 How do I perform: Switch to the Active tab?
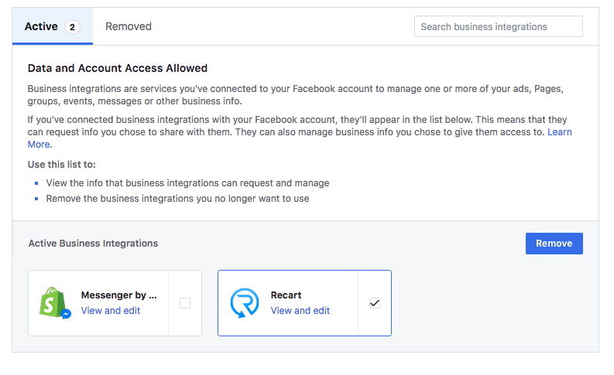[x=53, y=26]
